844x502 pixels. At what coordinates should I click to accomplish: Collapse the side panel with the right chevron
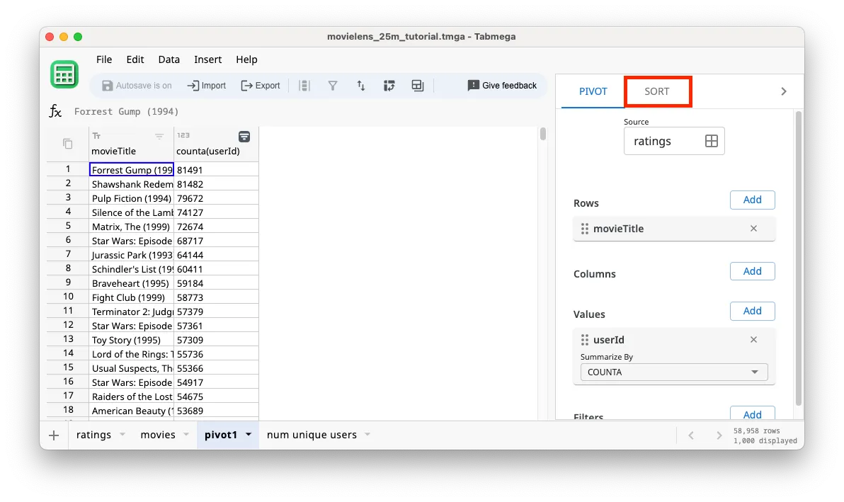[783, 91]
